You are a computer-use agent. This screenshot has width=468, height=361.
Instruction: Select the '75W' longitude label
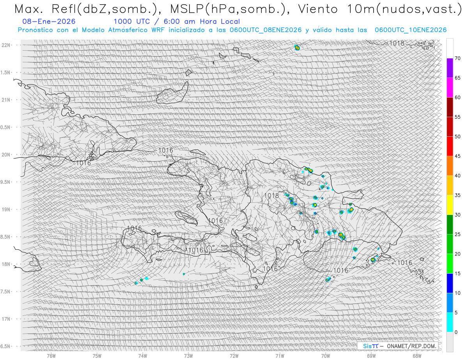point(97,355)
